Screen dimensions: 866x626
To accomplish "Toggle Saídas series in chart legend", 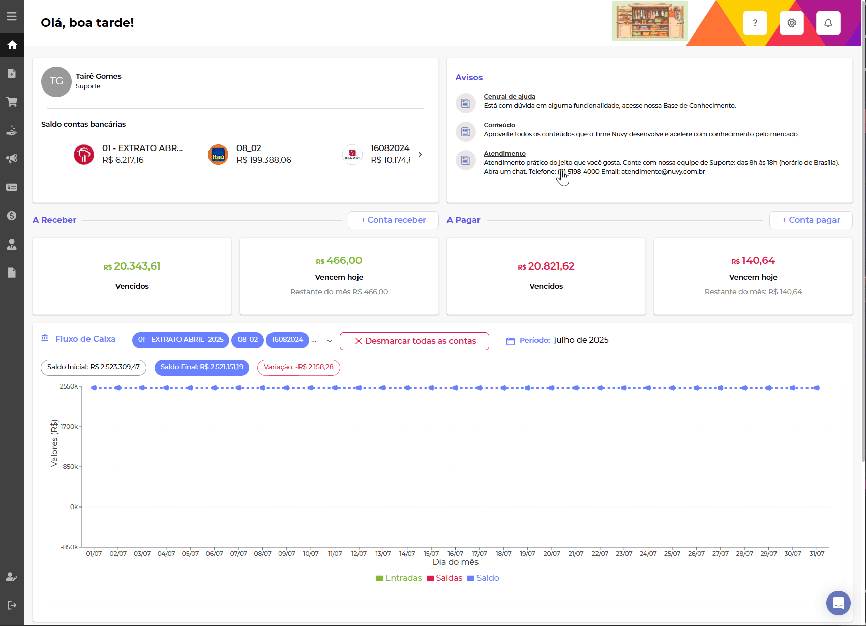I will pyautogui.click(x=444, y=578).
